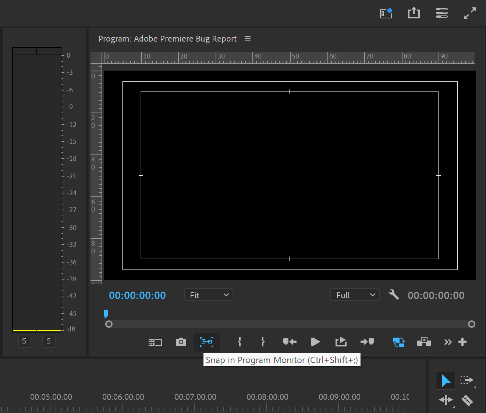
Task: Click the Go to In Point icon
Action: (290, 342)
